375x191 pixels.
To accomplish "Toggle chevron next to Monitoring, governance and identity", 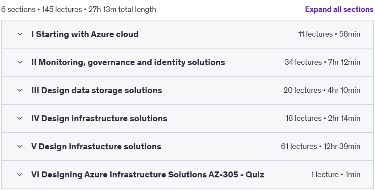I will click(x=20, y=62).
